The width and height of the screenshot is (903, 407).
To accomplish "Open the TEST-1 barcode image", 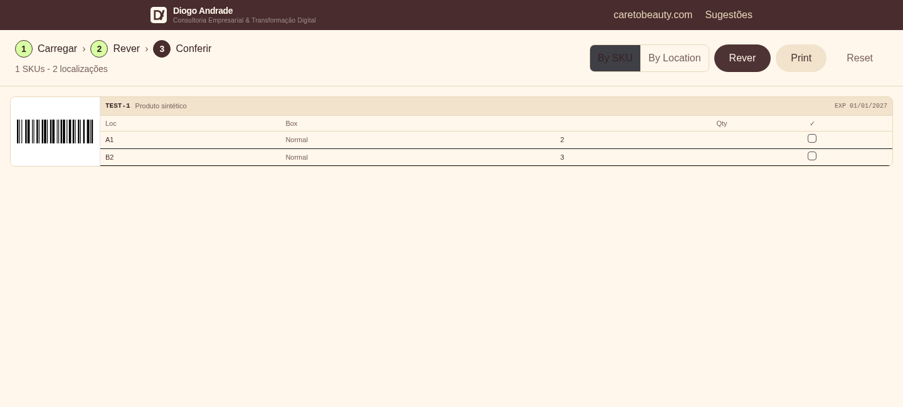I will (x=55, y=131).
